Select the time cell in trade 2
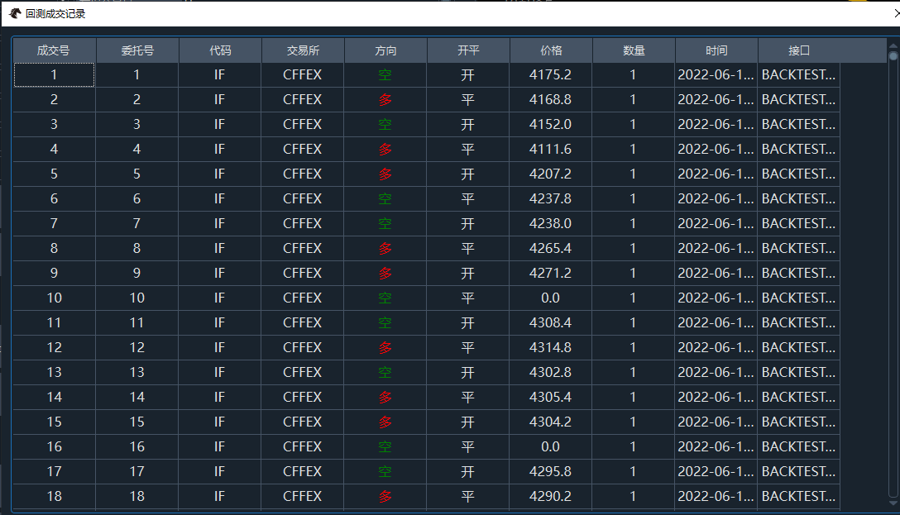Viewport: 900px width, 515px height. click(716, 99)
